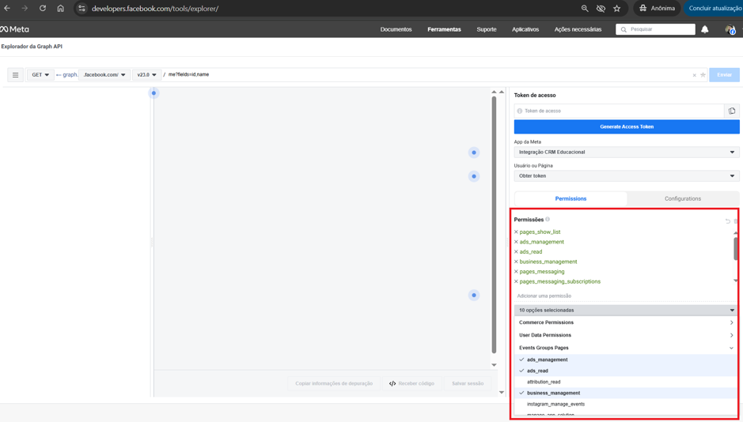Focus the Adicionar uma permissão field
This screenshot has height=422, width=743.
[624, 296]
